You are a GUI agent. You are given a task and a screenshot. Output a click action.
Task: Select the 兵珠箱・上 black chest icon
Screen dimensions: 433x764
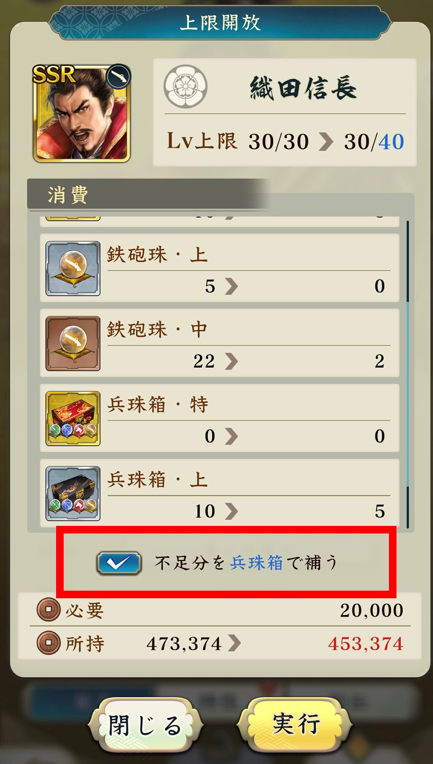(x=73, y=494)
